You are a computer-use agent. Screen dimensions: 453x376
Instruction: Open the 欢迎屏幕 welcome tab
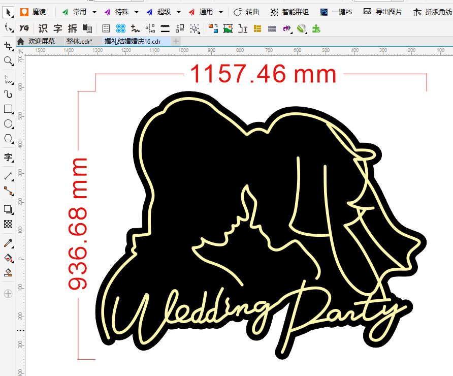[41, 41]
